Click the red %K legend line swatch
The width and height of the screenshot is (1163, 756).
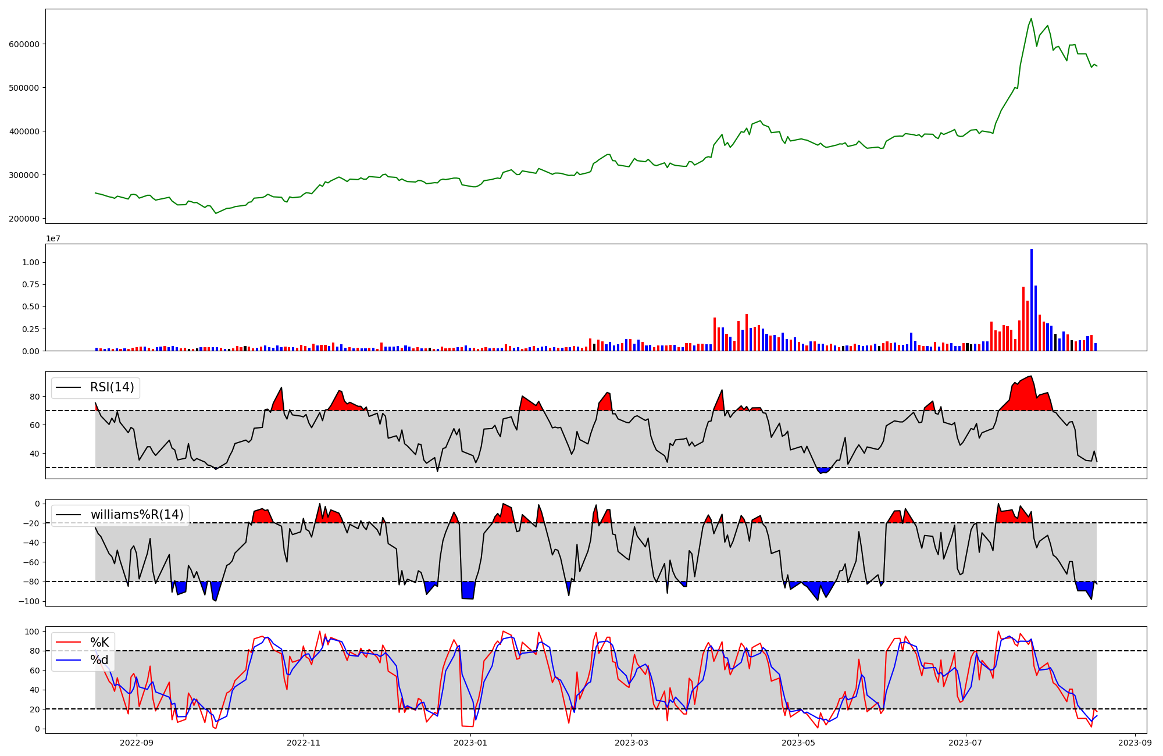70,643
